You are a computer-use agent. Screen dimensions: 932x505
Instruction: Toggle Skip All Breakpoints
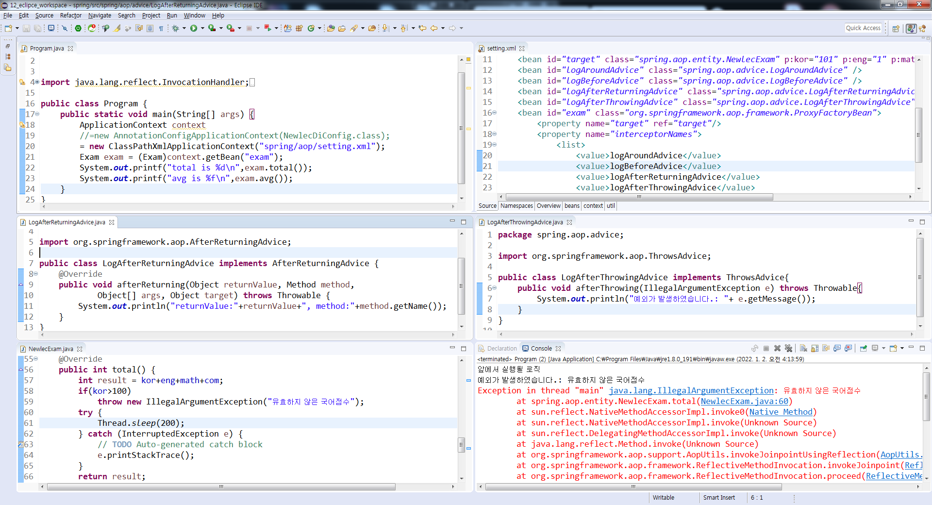click(65, 28)
